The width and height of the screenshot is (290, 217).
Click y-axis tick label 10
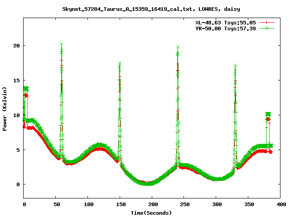coord(16,115)
